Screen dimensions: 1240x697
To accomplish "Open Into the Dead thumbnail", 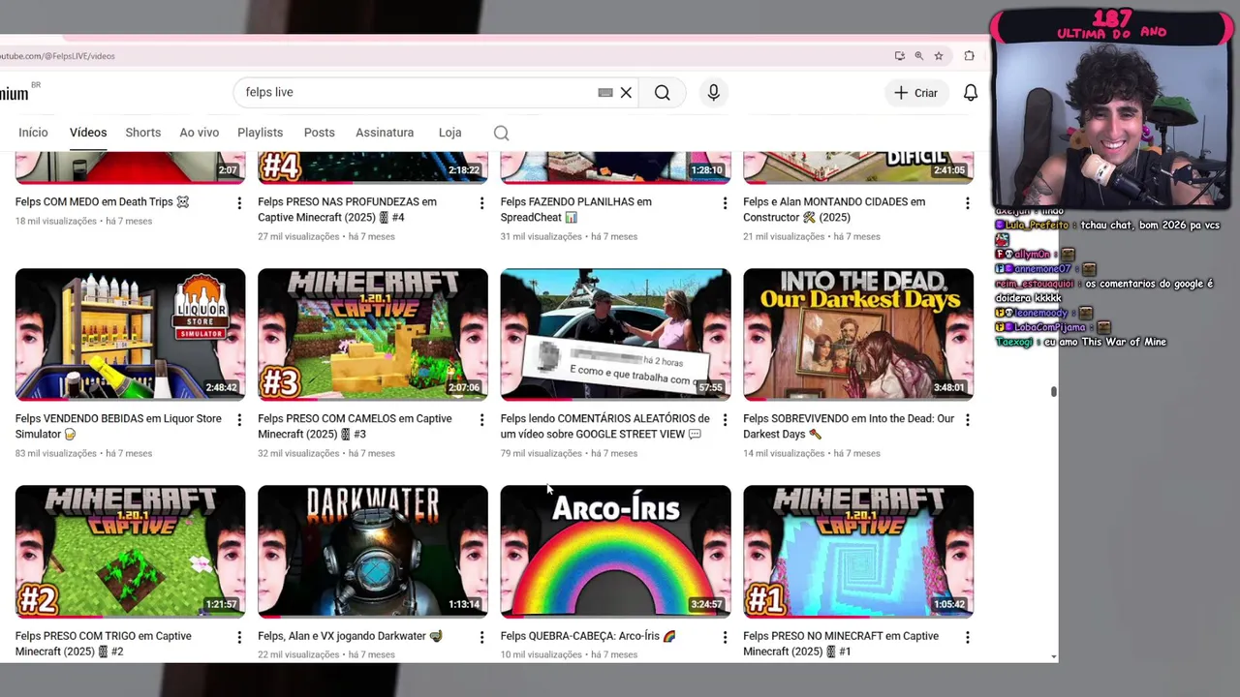I will pos(858,334).
